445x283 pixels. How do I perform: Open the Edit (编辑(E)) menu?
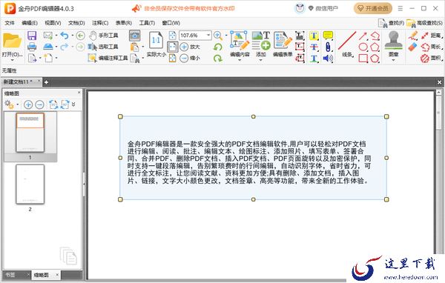click(30, 23)
